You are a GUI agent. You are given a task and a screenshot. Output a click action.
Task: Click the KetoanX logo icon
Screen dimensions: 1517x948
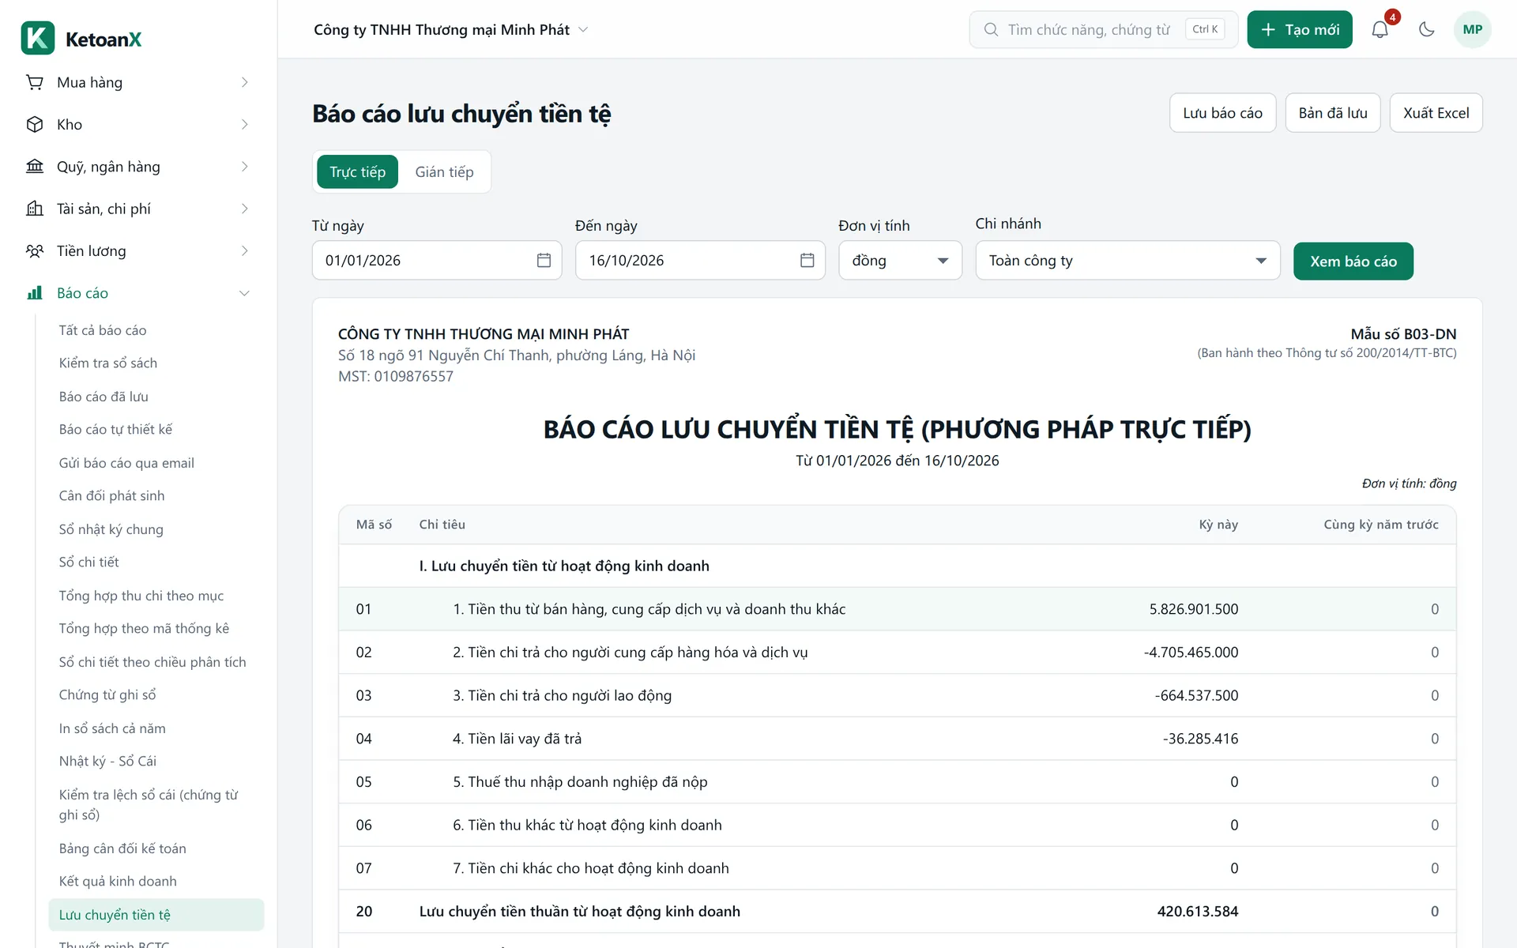tap(38, 38)
